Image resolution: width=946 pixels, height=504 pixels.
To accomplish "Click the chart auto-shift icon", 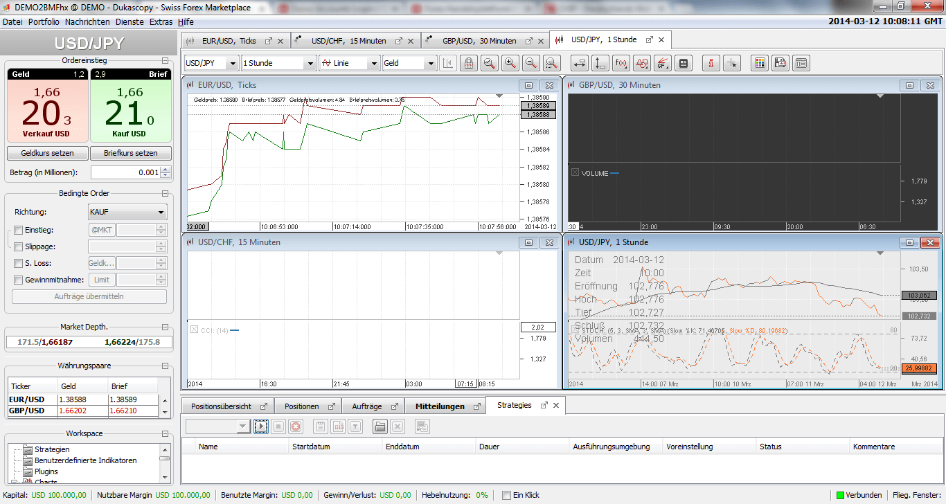I will pos(448,63).
